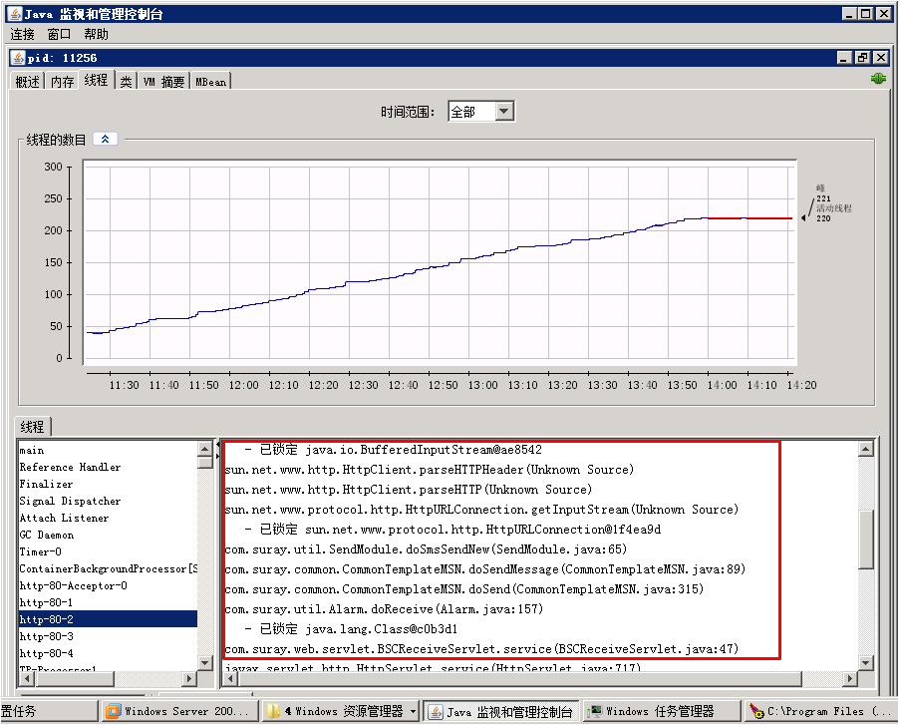Select the ContainerBackgroundProcessor thread
The height and width of the screenshot is (725, 899).
pos(108,568)
